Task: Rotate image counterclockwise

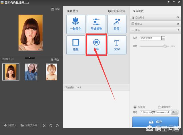Action: [x=51, y=126]
